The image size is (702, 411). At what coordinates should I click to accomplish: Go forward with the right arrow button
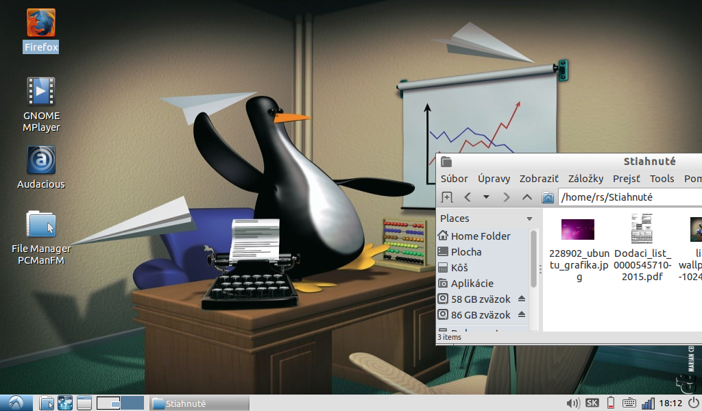click(507, 197)
